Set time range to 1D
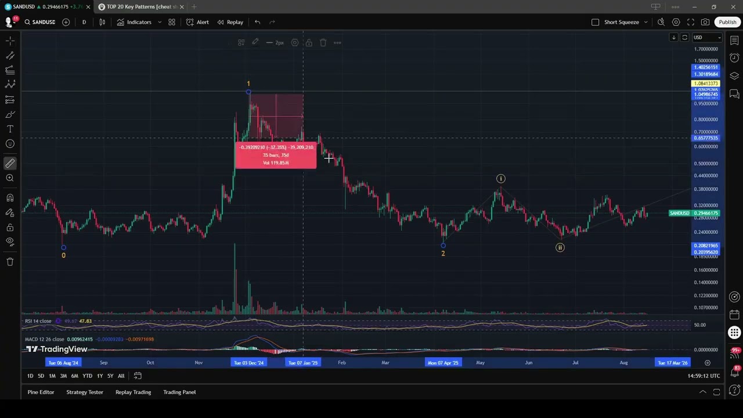This screenshot has width=743, height=418. [x=30, y=376]
